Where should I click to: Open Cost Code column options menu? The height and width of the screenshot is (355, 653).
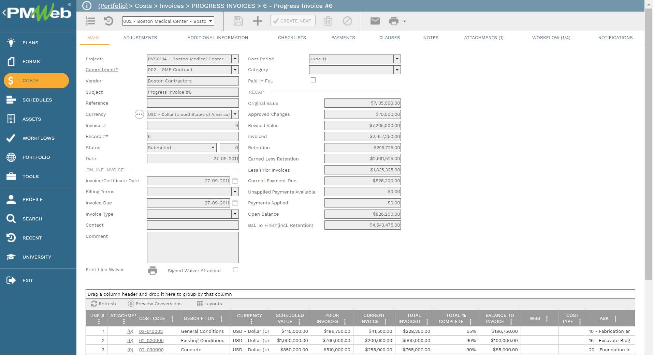tap(172, 319)
